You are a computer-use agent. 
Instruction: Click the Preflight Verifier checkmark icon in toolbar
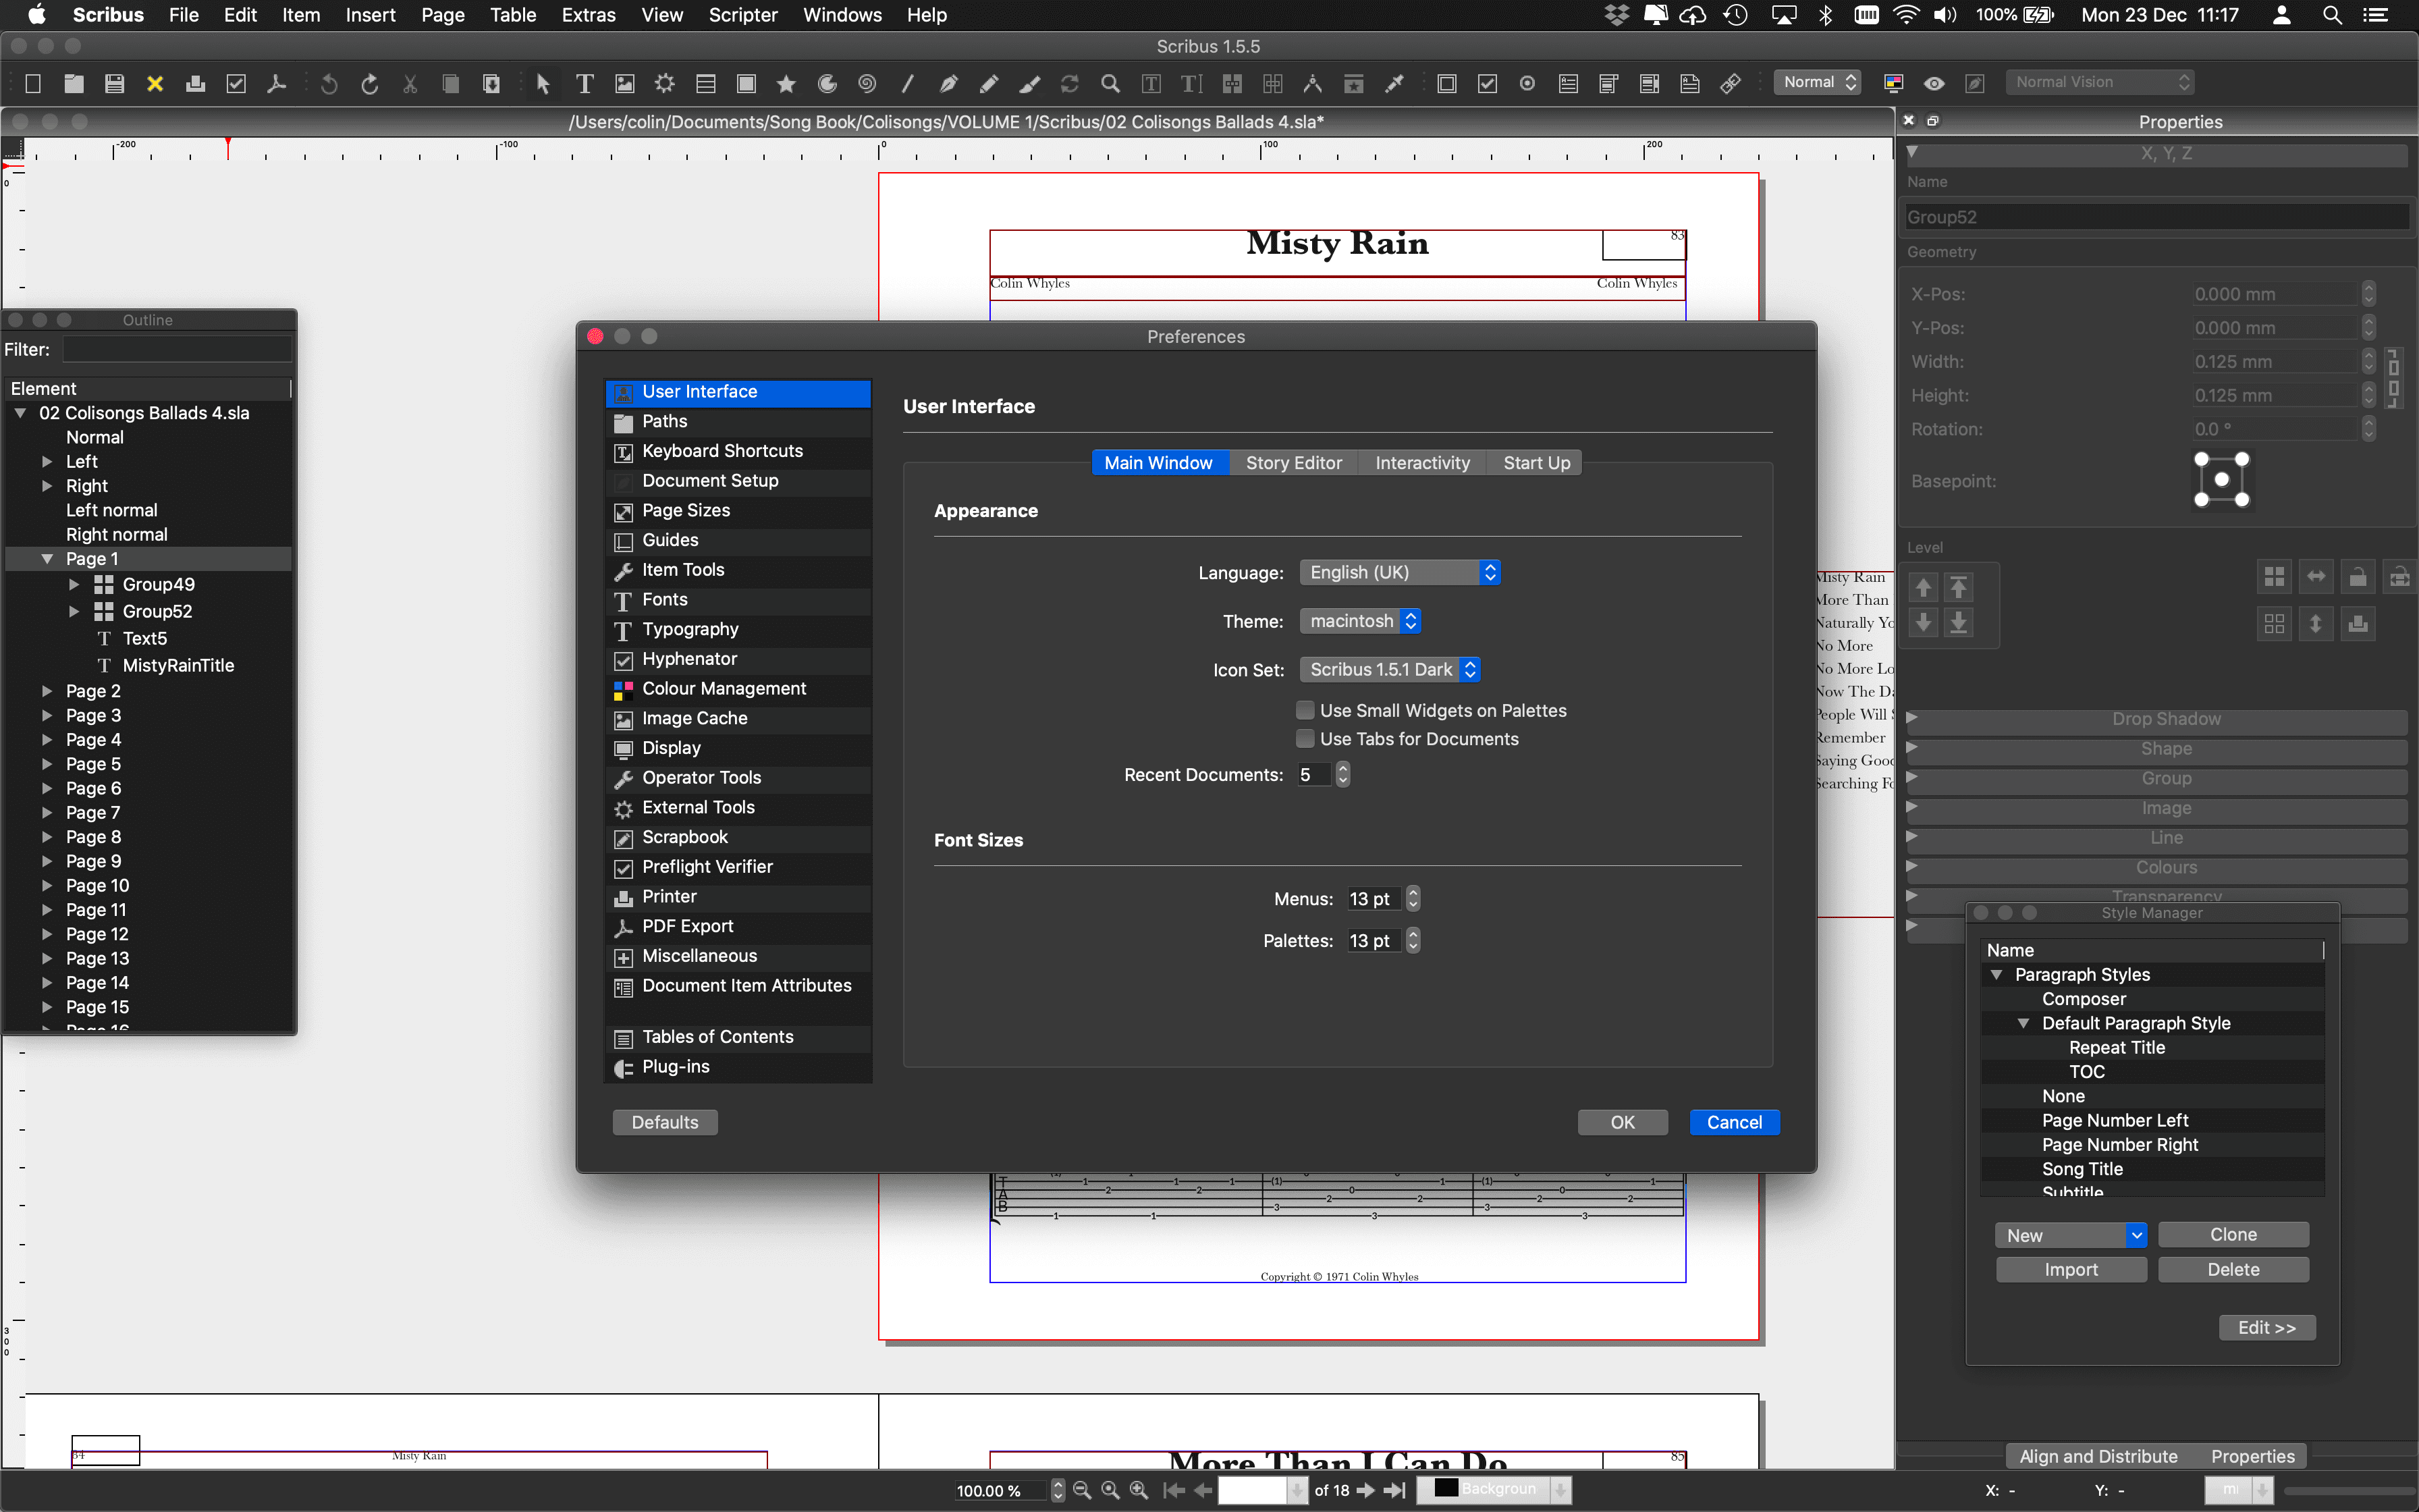[236, 84]
